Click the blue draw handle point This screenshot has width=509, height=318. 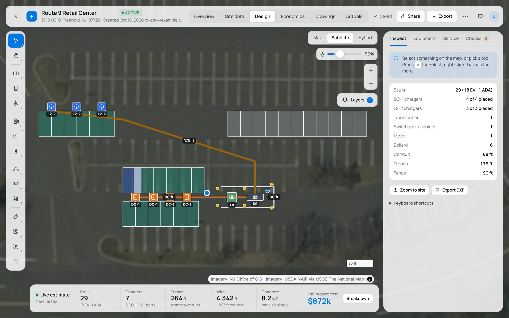coord(207,193)
